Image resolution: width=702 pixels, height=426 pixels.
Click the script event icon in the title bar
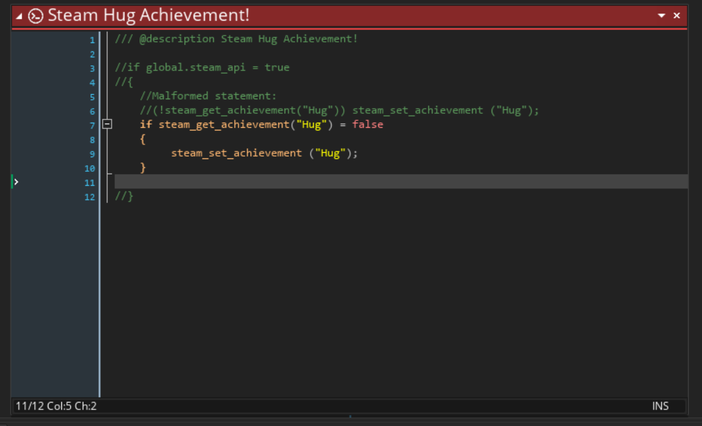(x=35, y=16)
